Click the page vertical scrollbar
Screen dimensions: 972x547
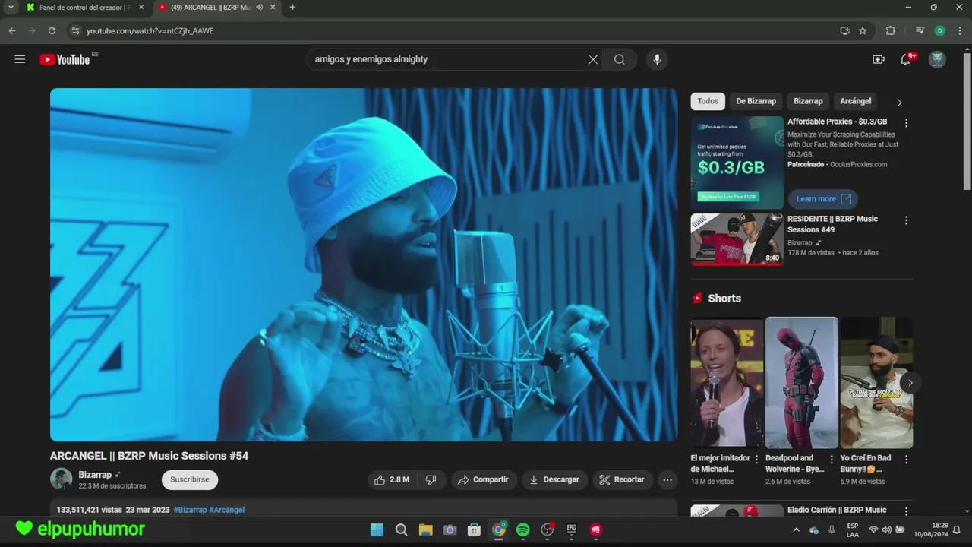coord(967,122)
